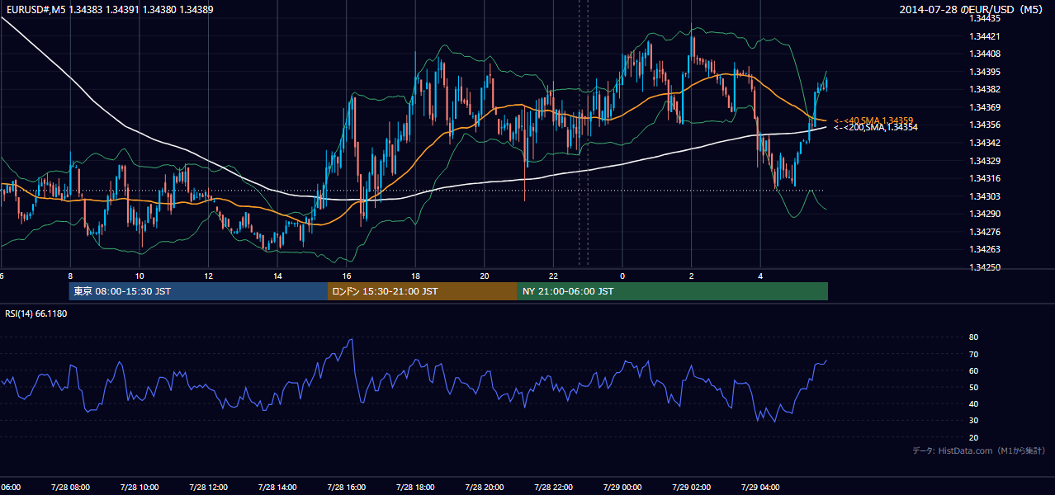Click the 7/28 18:00 time label

pos(415,488)
